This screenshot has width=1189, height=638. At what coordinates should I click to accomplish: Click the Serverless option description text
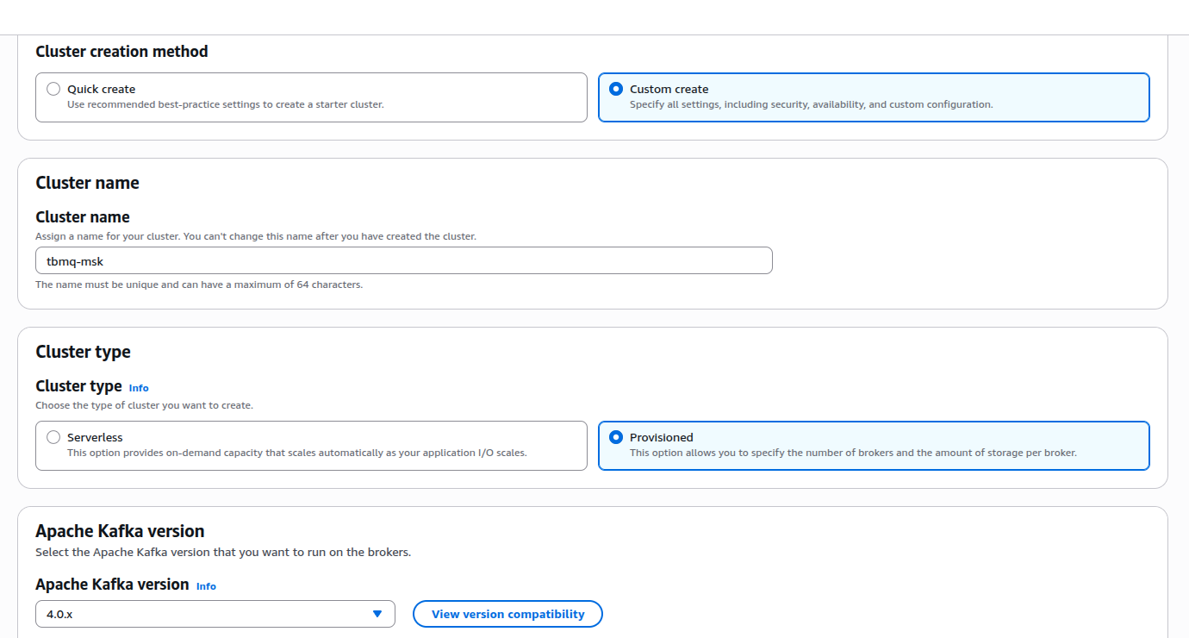[x=296, y=453]
